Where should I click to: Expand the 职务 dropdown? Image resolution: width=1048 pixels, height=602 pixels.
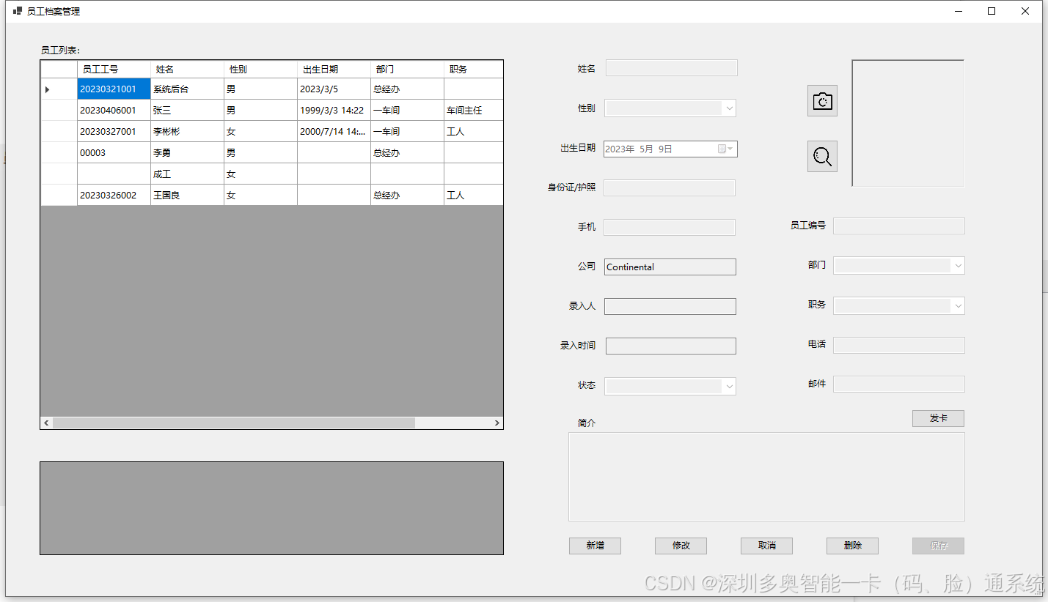[x=958, y=305]
